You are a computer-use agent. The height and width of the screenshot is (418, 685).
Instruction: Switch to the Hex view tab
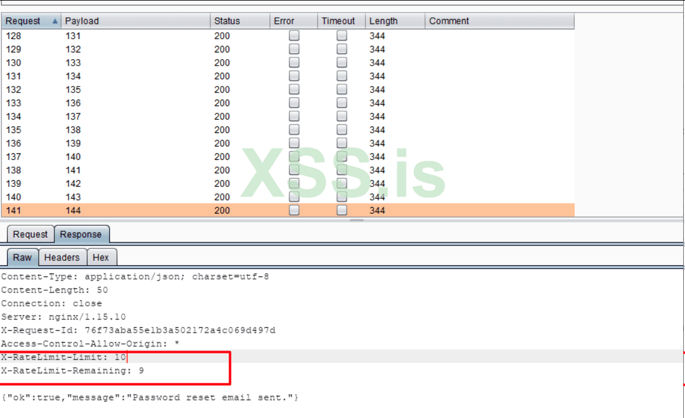[x=101, y=257]
